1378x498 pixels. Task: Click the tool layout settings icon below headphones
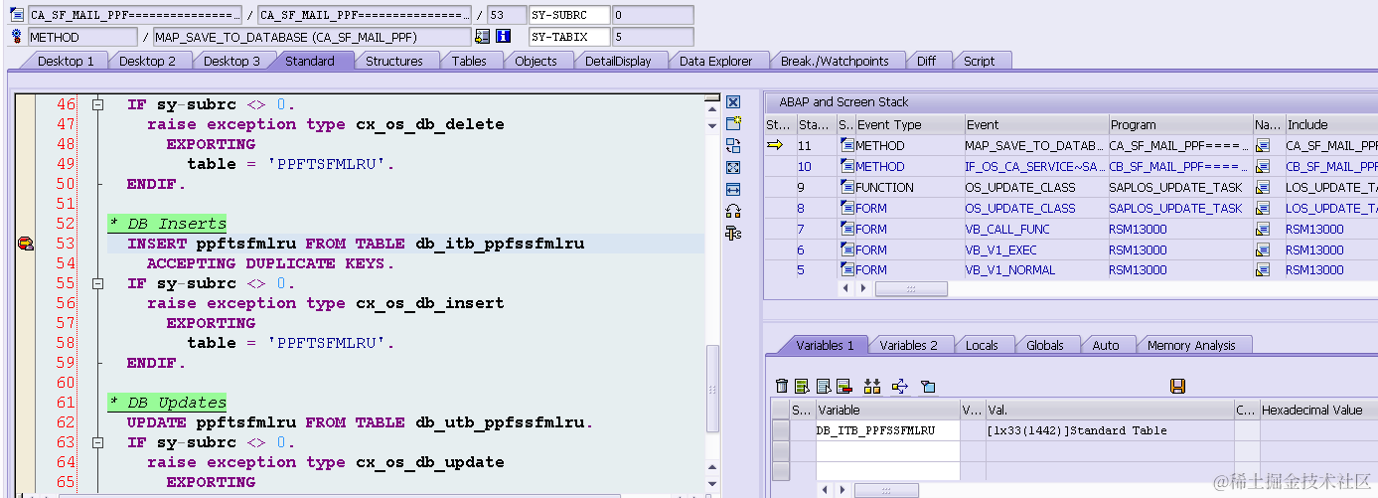point(733,233)
